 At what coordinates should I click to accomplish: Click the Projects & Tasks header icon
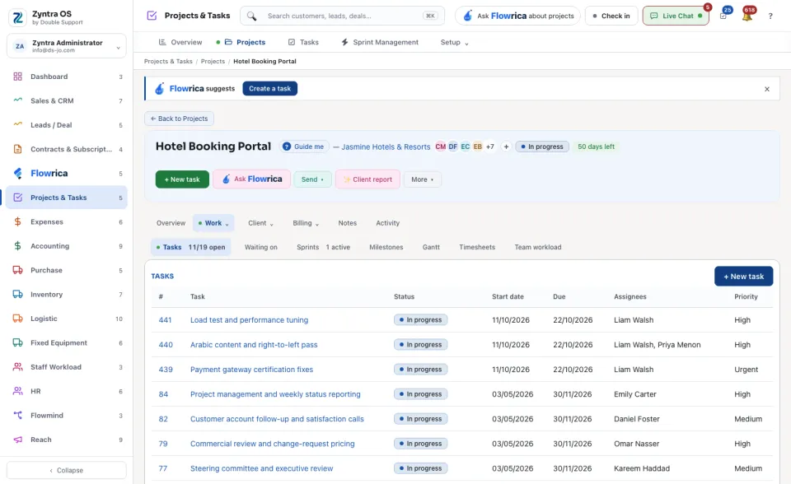click(x=152, y=16)
